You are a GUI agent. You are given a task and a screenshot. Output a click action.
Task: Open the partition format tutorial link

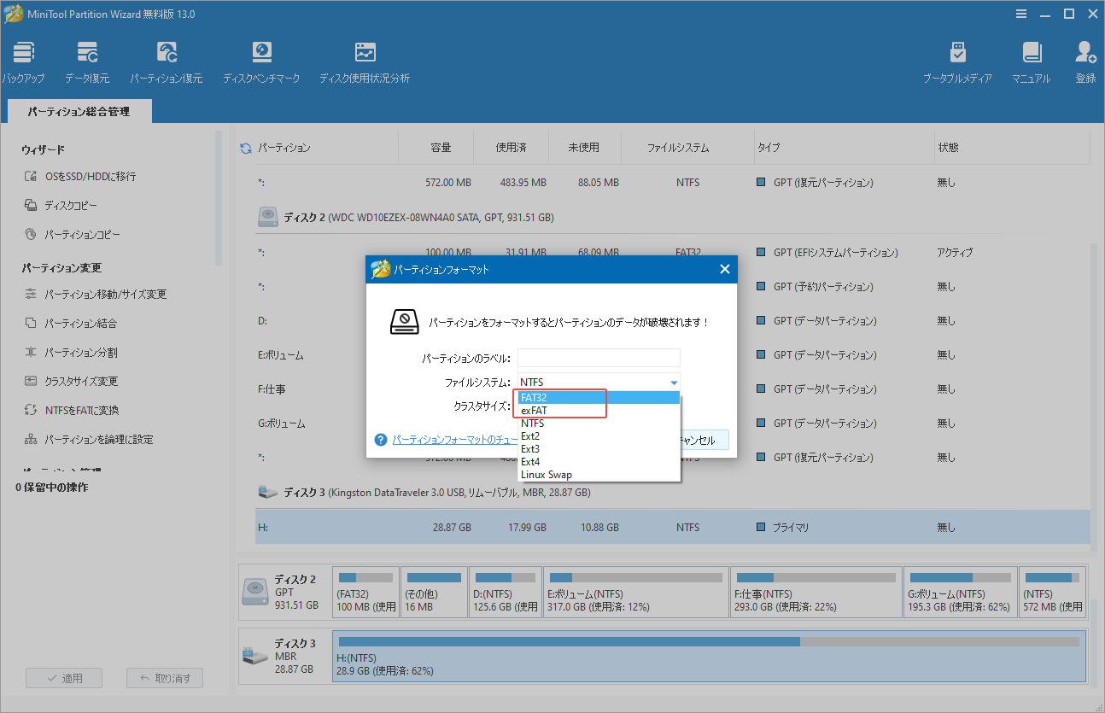[x=449, y=440]
